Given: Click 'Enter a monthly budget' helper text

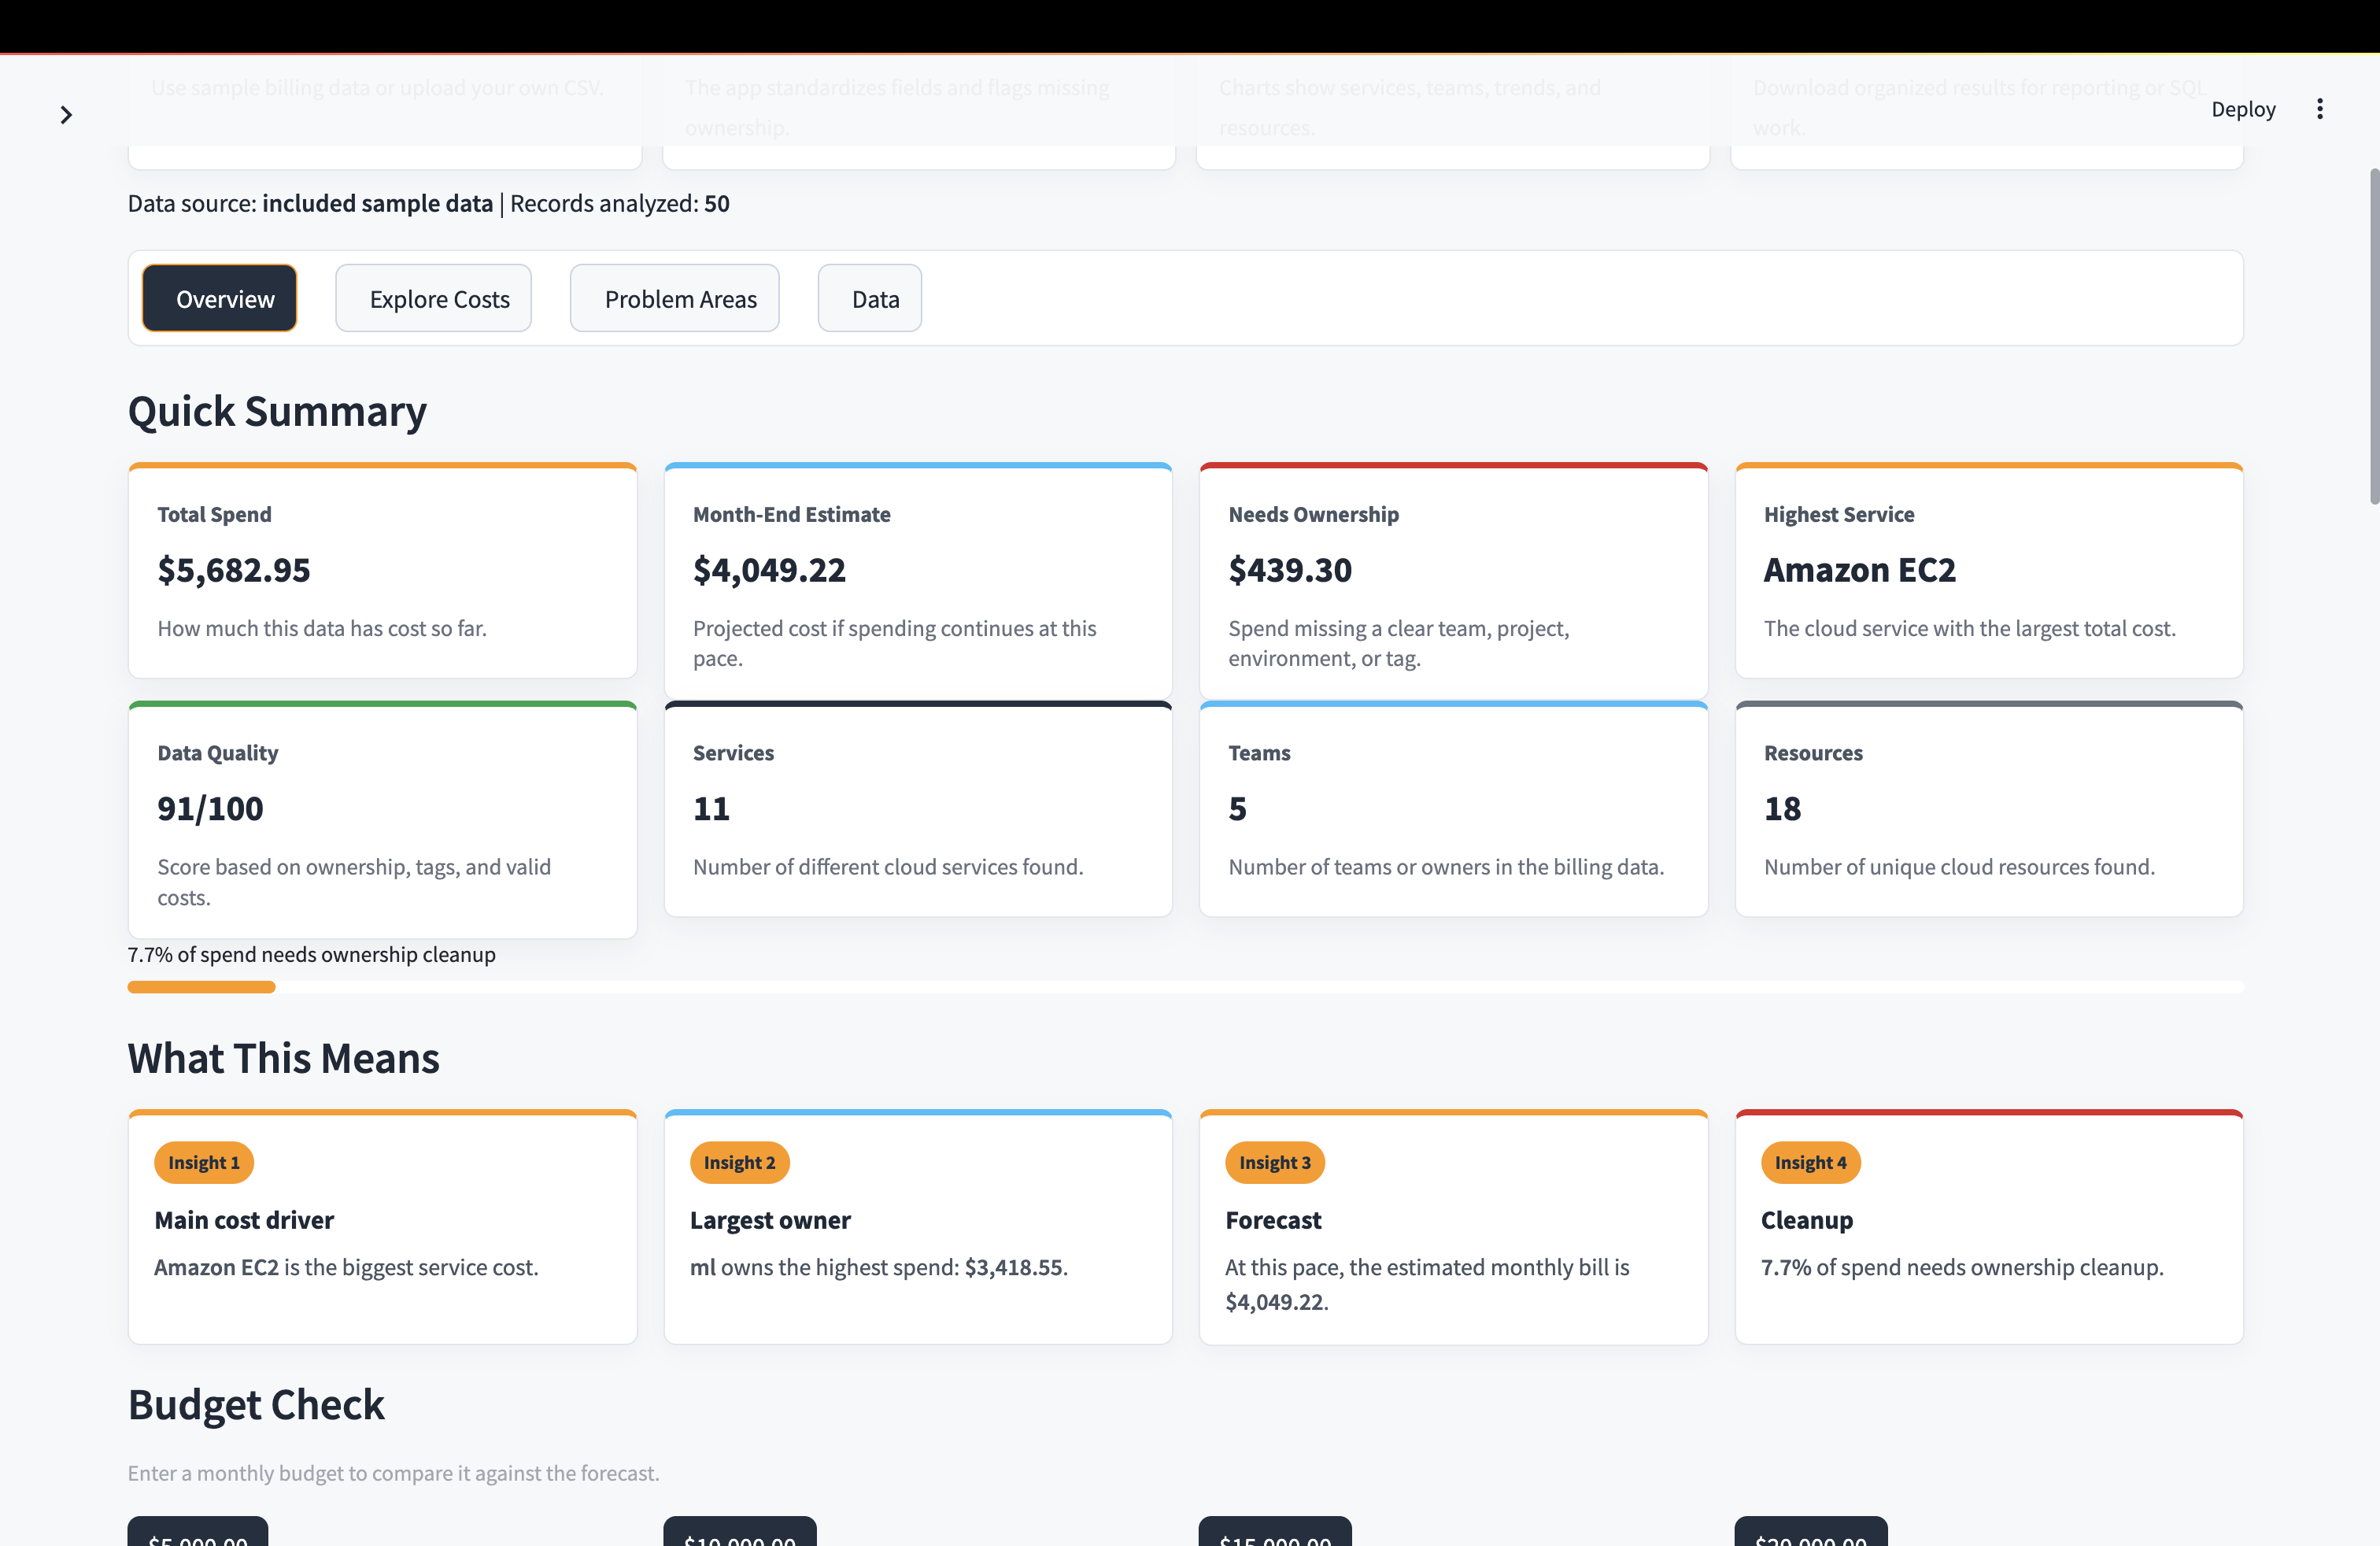Looking at the screenshot, I should pos(393,1473).
